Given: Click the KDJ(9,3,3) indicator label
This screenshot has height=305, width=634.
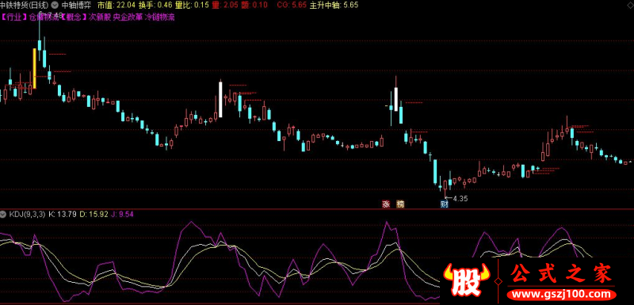Looking at the screenshot, I should 27,214.
